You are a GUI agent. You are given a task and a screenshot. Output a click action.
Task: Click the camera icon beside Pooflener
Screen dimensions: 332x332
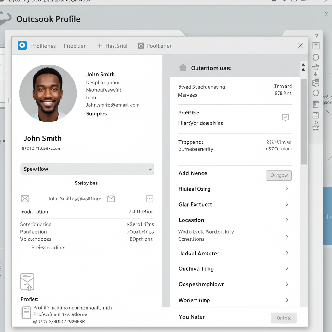click(141, 46)
